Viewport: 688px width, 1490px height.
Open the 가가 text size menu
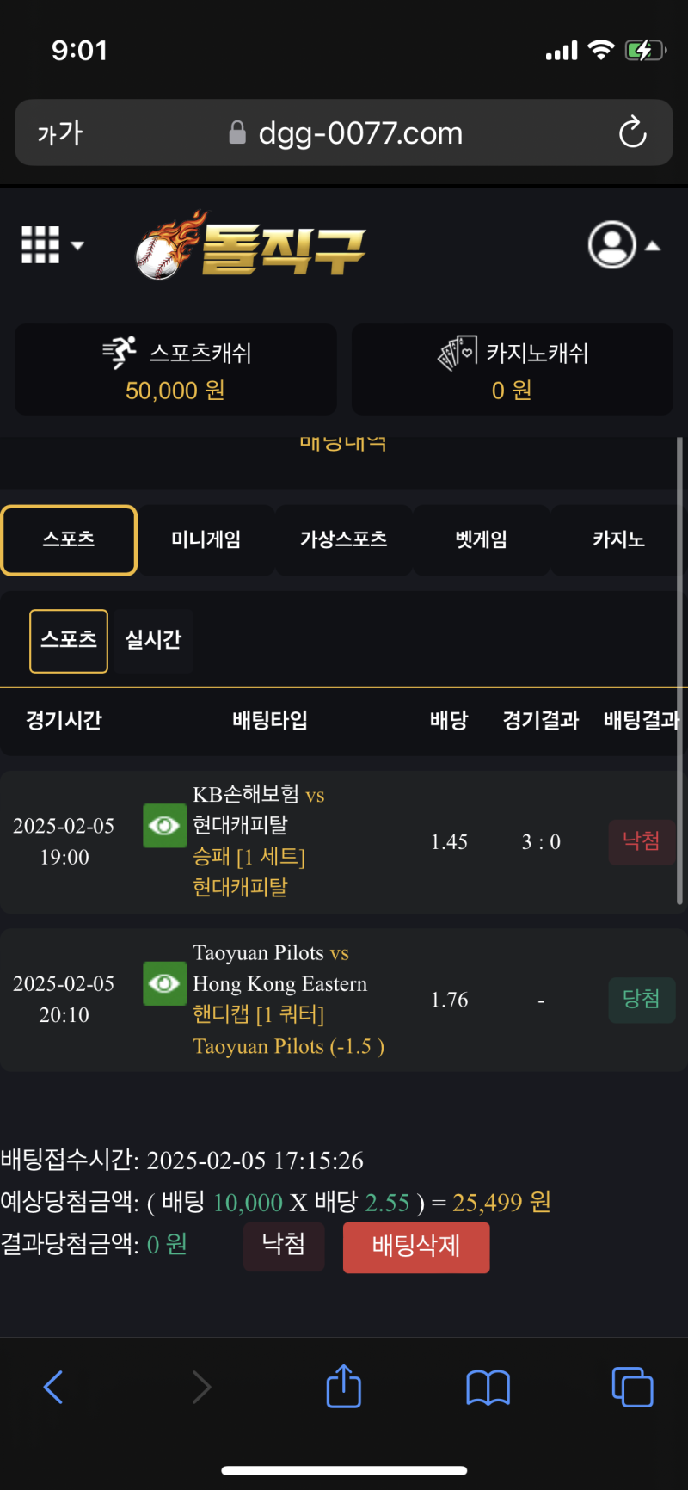click(60, 133)
